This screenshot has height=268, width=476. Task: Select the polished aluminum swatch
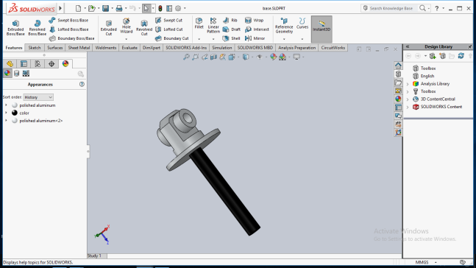pos(15,105)
